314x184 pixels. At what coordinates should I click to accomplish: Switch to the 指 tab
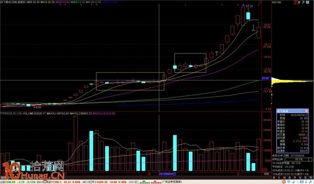pos(300,178)
